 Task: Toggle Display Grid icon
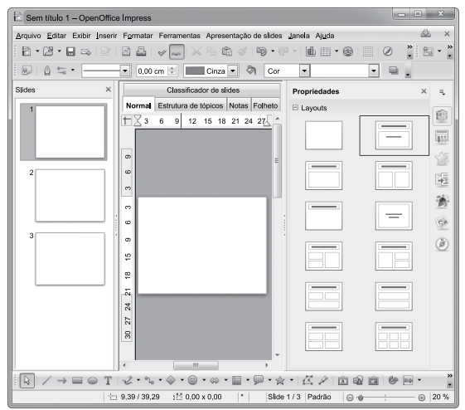coord(368,51)
